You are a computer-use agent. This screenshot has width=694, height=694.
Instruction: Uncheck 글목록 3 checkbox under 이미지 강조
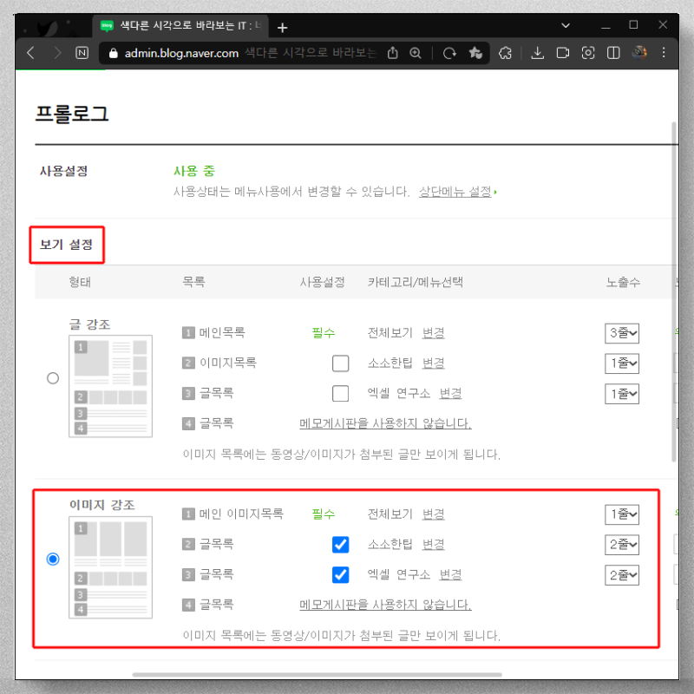click(x=340, y=575)
